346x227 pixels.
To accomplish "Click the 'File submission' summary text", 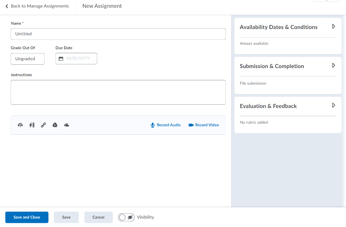I will click(253, 83).
